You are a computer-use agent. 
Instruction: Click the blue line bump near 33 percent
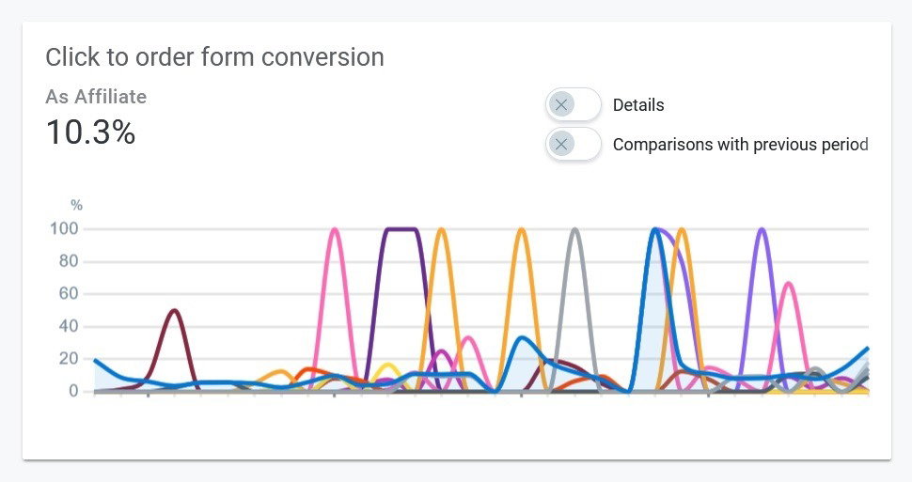522,338
